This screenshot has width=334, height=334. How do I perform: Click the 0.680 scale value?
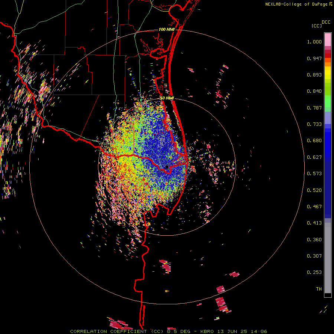click(314, 141)
